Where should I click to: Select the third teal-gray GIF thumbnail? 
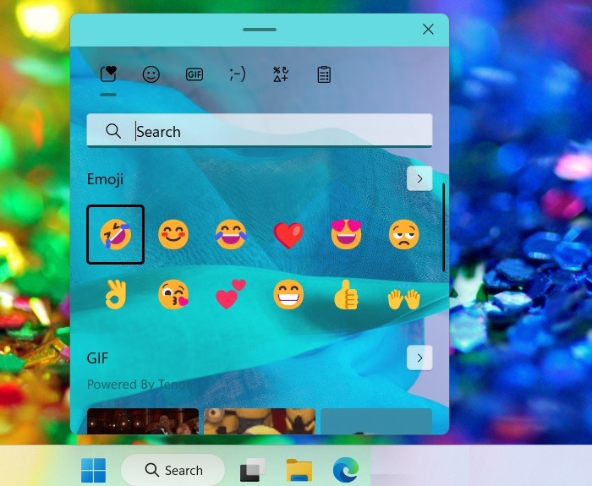[x=376, y=421]
